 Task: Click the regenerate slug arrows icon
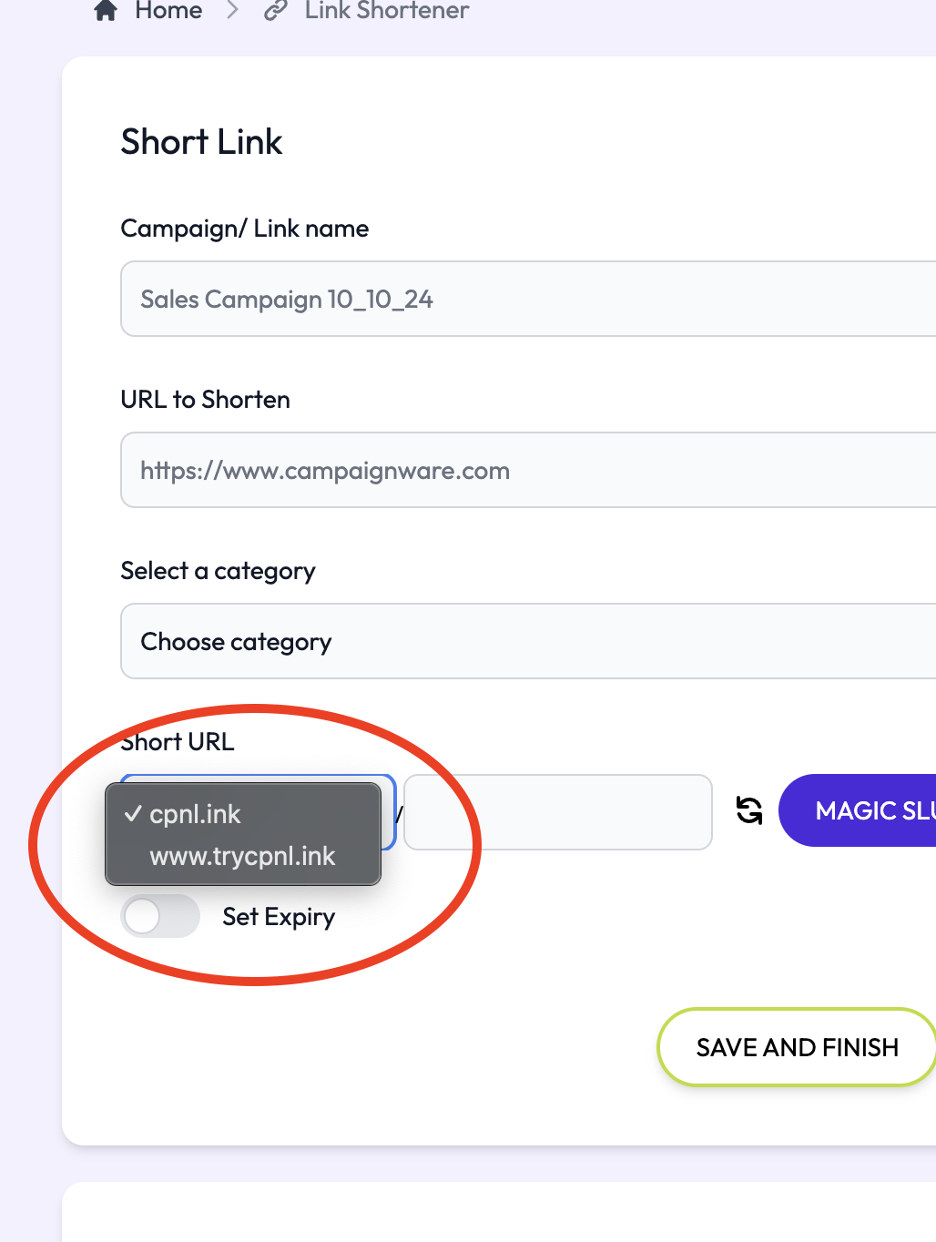pyautogui.click(x=749, y=810)
